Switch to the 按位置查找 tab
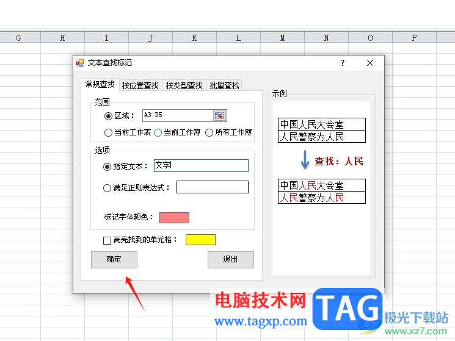 [140, 85]
